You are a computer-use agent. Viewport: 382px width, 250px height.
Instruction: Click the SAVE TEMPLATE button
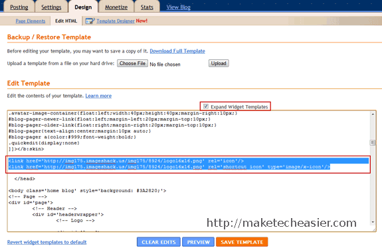tap(242, 242)
